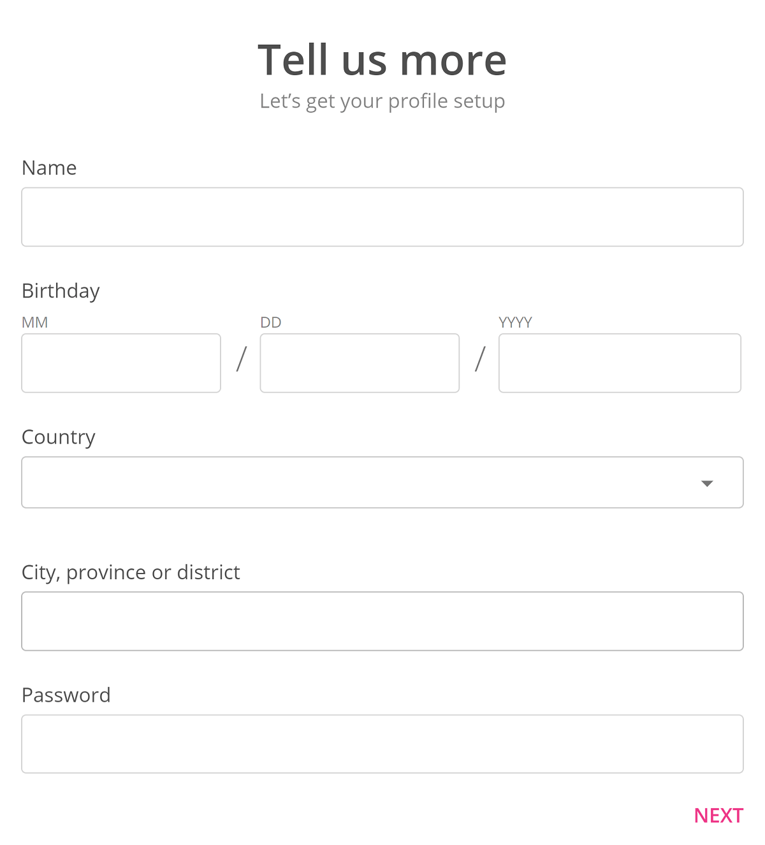The image size is (765, 845).
Task: Click the YYYY label above year field
Action: 515,322
